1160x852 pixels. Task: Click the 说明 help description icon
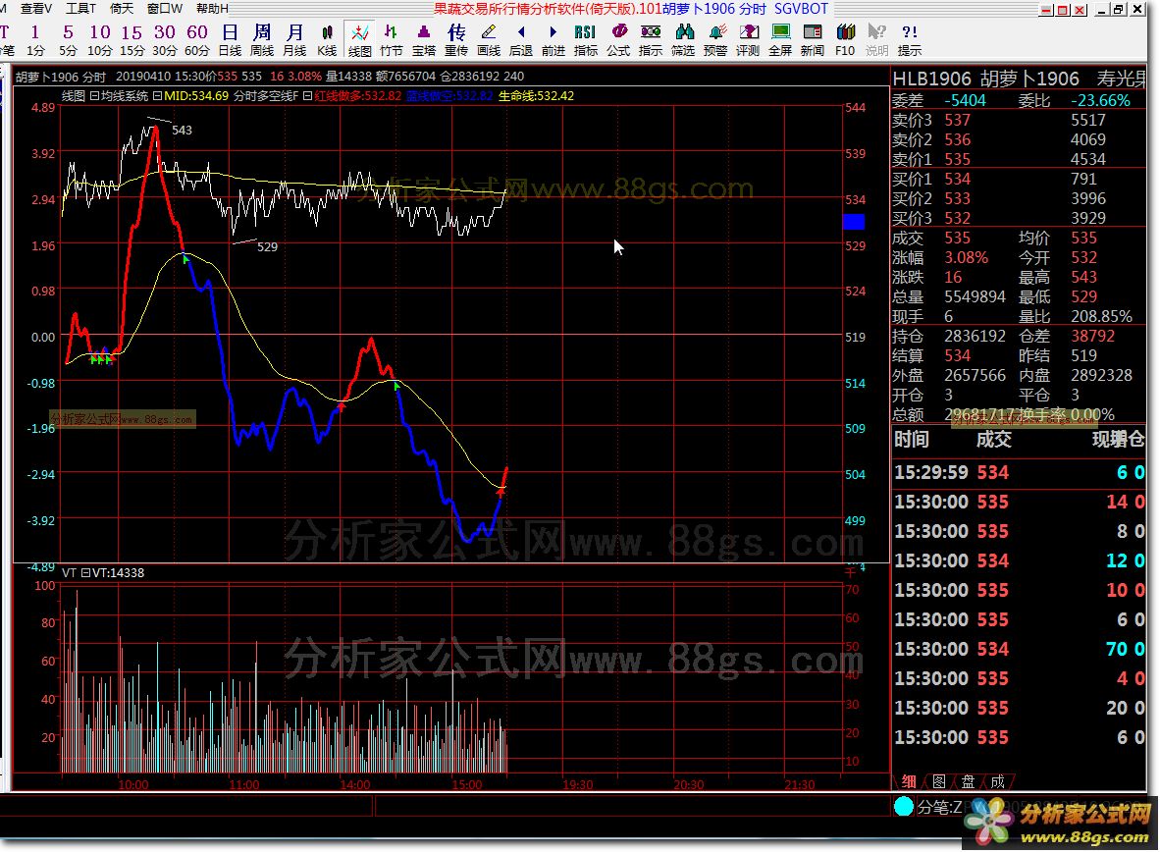point(876,40)
